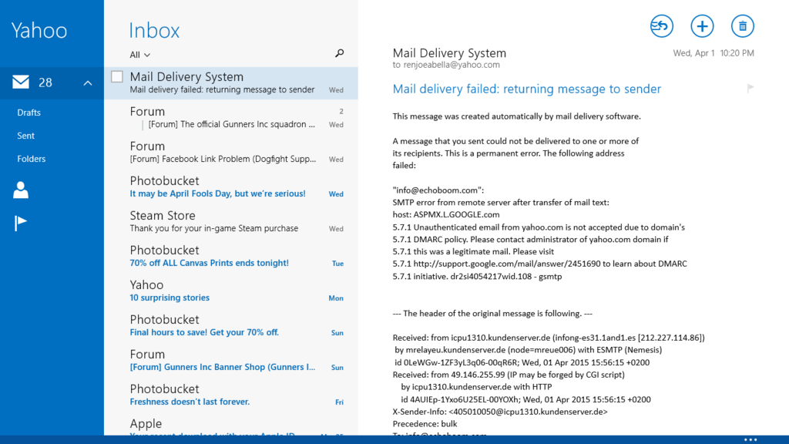
Task: Open Forum email 'Facebook Link Problem'
Action: point(231,152)
